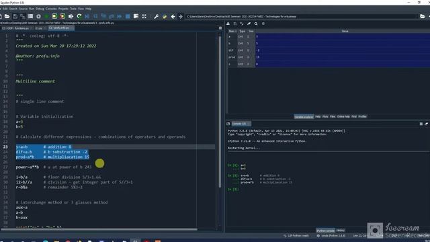Open console options menu square icon
Viewport: 430px width, 242px height.
(x=421, y=124)
